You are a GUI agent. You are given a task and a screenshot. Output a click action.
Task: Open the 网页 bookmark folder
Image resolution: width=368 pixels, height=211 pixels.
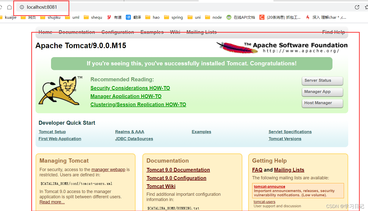tap(28, 17)
